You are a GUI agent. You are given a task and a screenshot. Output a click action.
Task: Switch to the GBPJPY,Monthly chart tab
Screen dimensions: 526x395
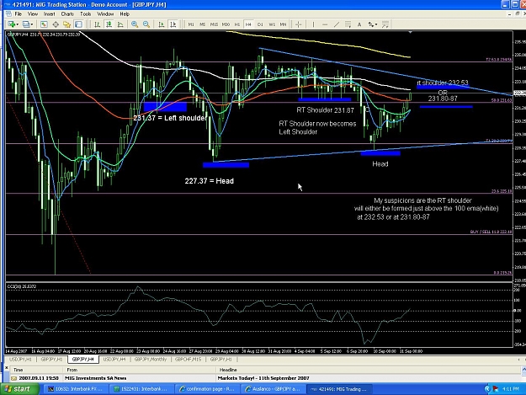(x=151, y=360)
